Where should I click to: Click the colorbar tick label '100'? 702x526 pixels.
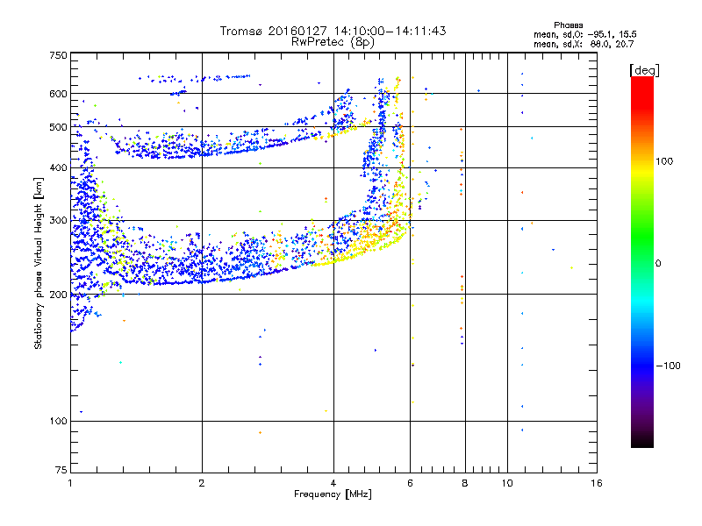pos(664,161)
